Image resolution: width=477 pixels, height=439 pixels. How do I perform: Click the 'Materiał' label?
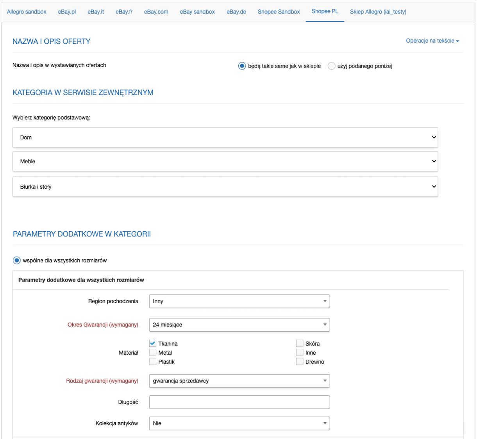point(129,353)
